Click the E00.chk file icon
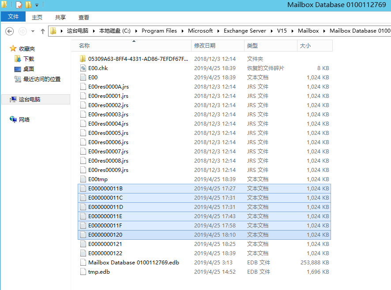This screenshot has width=391, height=290. click(83, 68)
